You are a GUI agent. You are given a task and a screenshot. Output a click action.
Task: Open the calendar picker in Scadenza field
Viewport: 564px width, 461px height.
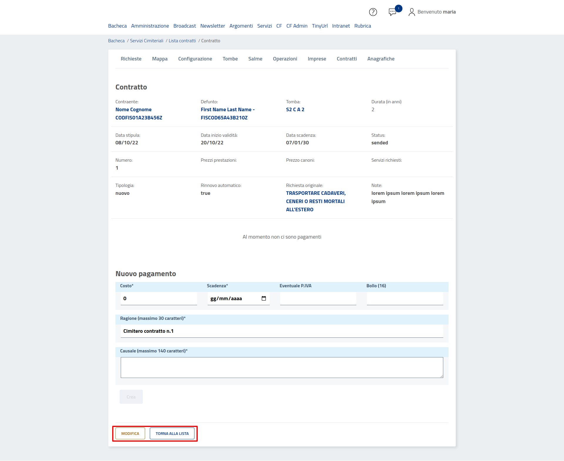(x=263, y=298)
